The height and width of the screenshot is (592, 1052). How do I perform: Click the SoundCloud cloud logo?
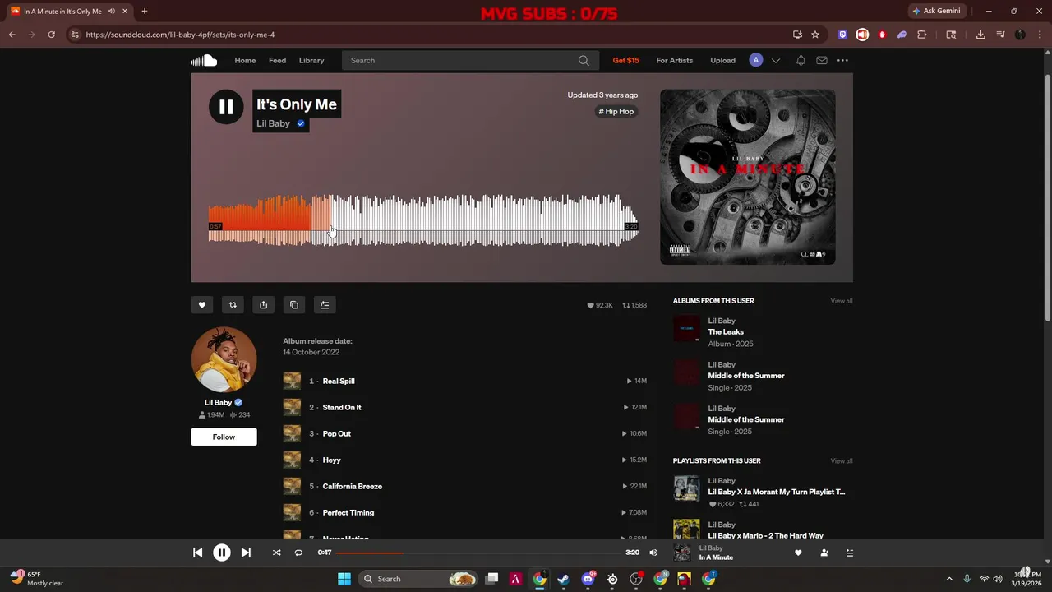pyautogui.click(x=204, y=60)
